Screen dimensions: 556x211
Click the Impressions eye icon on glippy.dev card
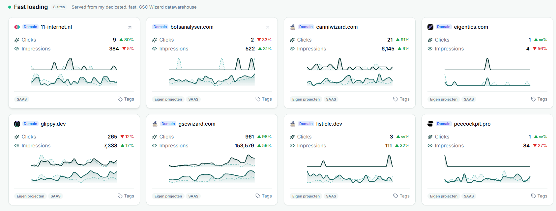[17, 146]
